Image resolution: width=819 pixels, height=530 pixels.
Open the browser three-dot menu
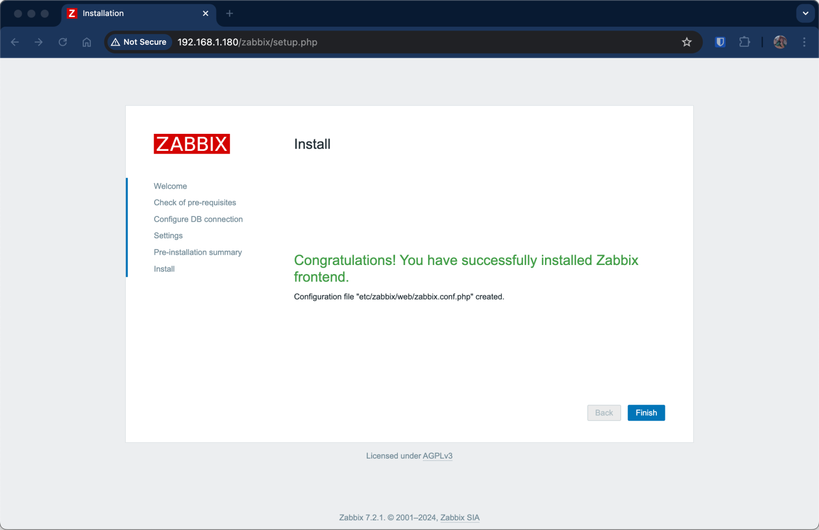point(805,42)
